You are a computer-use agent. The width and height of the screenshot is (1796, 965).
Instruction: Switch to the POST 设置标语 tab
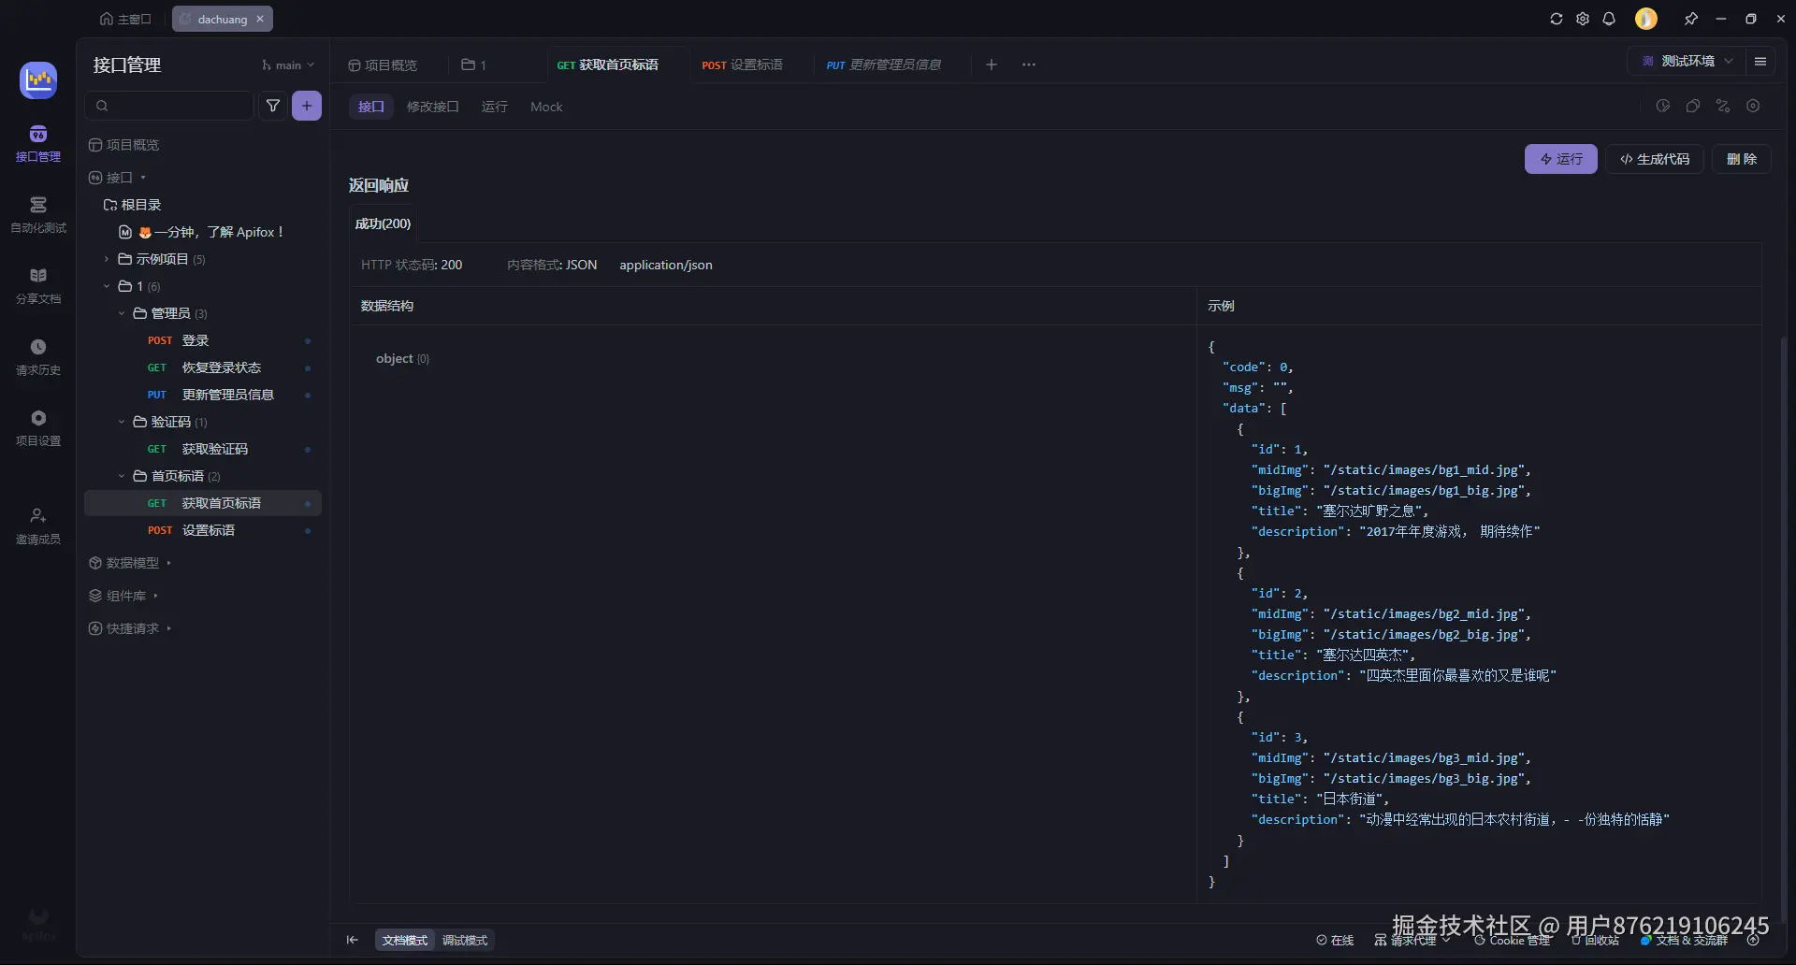click(742, 65)
